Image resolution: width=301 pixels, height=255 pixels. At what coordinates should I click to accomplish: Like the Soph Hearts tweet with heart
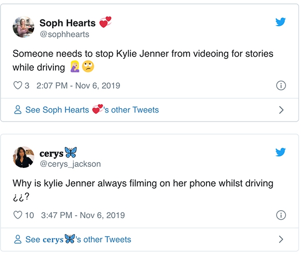[x=17, y=86]
